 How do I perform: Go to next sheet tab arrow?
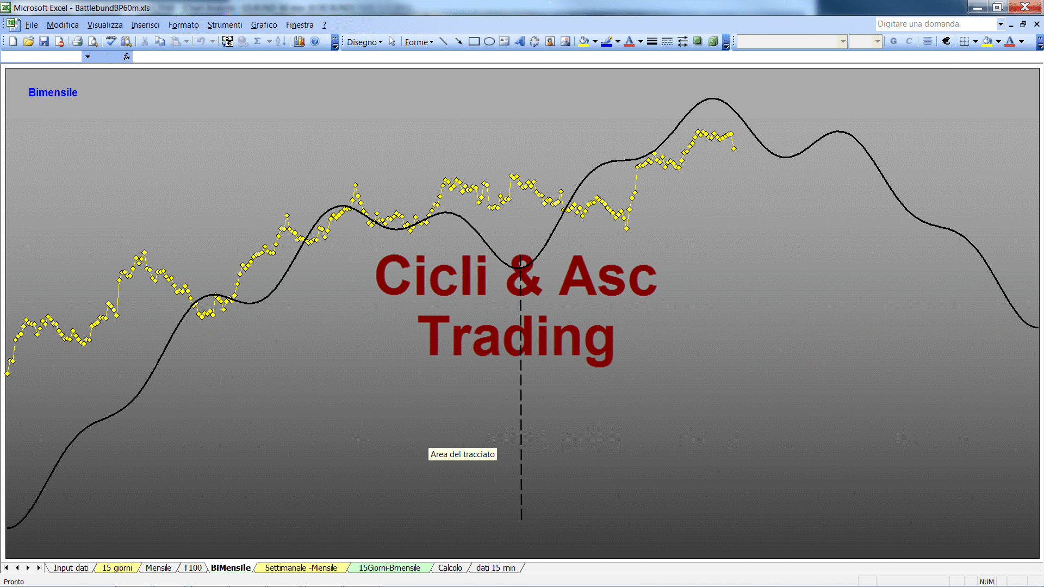(x=28, y=568)
